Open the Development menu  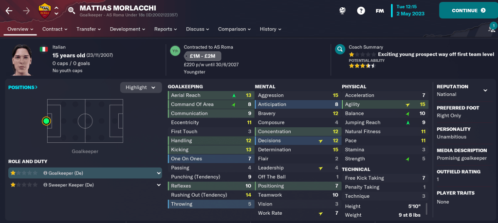point(128,29)
